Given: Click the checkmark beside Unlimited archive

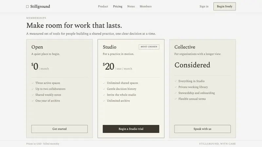Looking at the screenshot, I should pos(104,101).
